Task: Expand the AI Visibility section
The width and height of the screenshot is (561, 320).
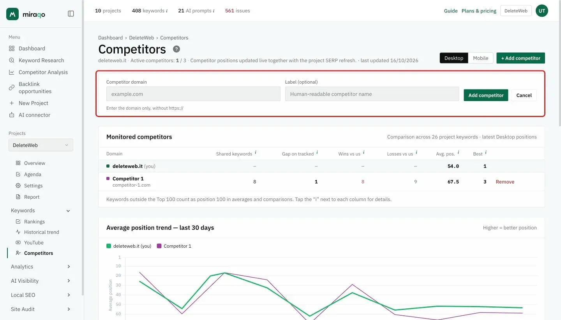Action: [x=69, y=281]
